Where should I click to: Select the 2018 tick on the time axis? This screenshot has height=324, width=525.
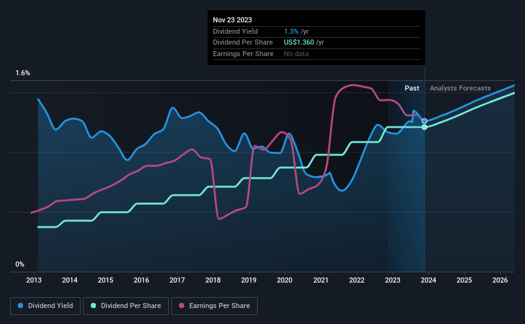[213, 280]
